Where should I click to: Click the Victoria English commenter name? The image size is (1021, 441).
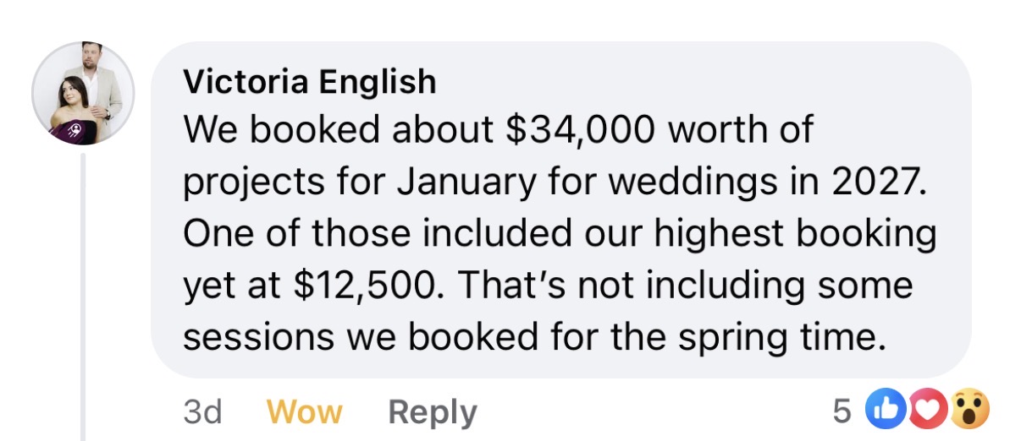coord(309,82)
